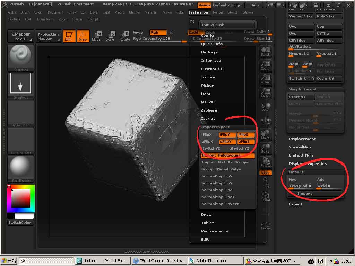Expand the Export tool section

(295, 204)
